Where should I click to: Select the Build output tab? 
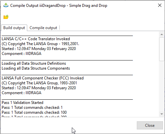[14, 28]
